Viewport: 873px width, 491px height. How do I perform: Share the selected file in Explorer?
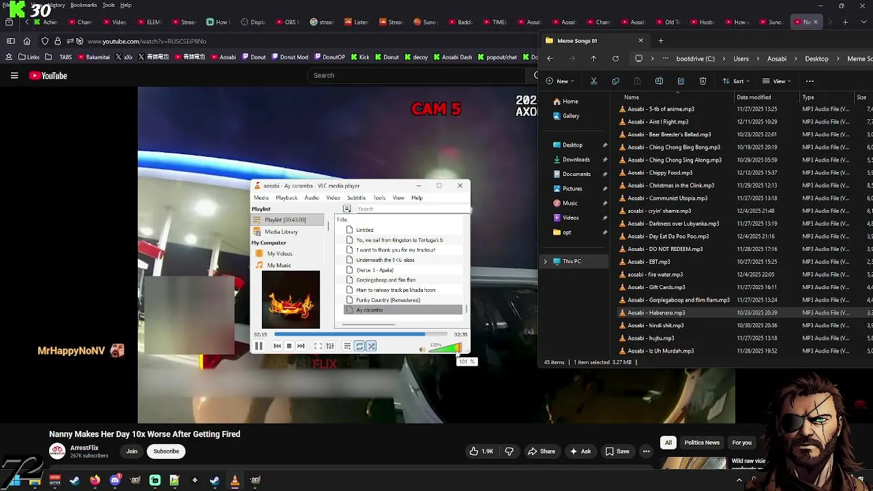[681, 81]
